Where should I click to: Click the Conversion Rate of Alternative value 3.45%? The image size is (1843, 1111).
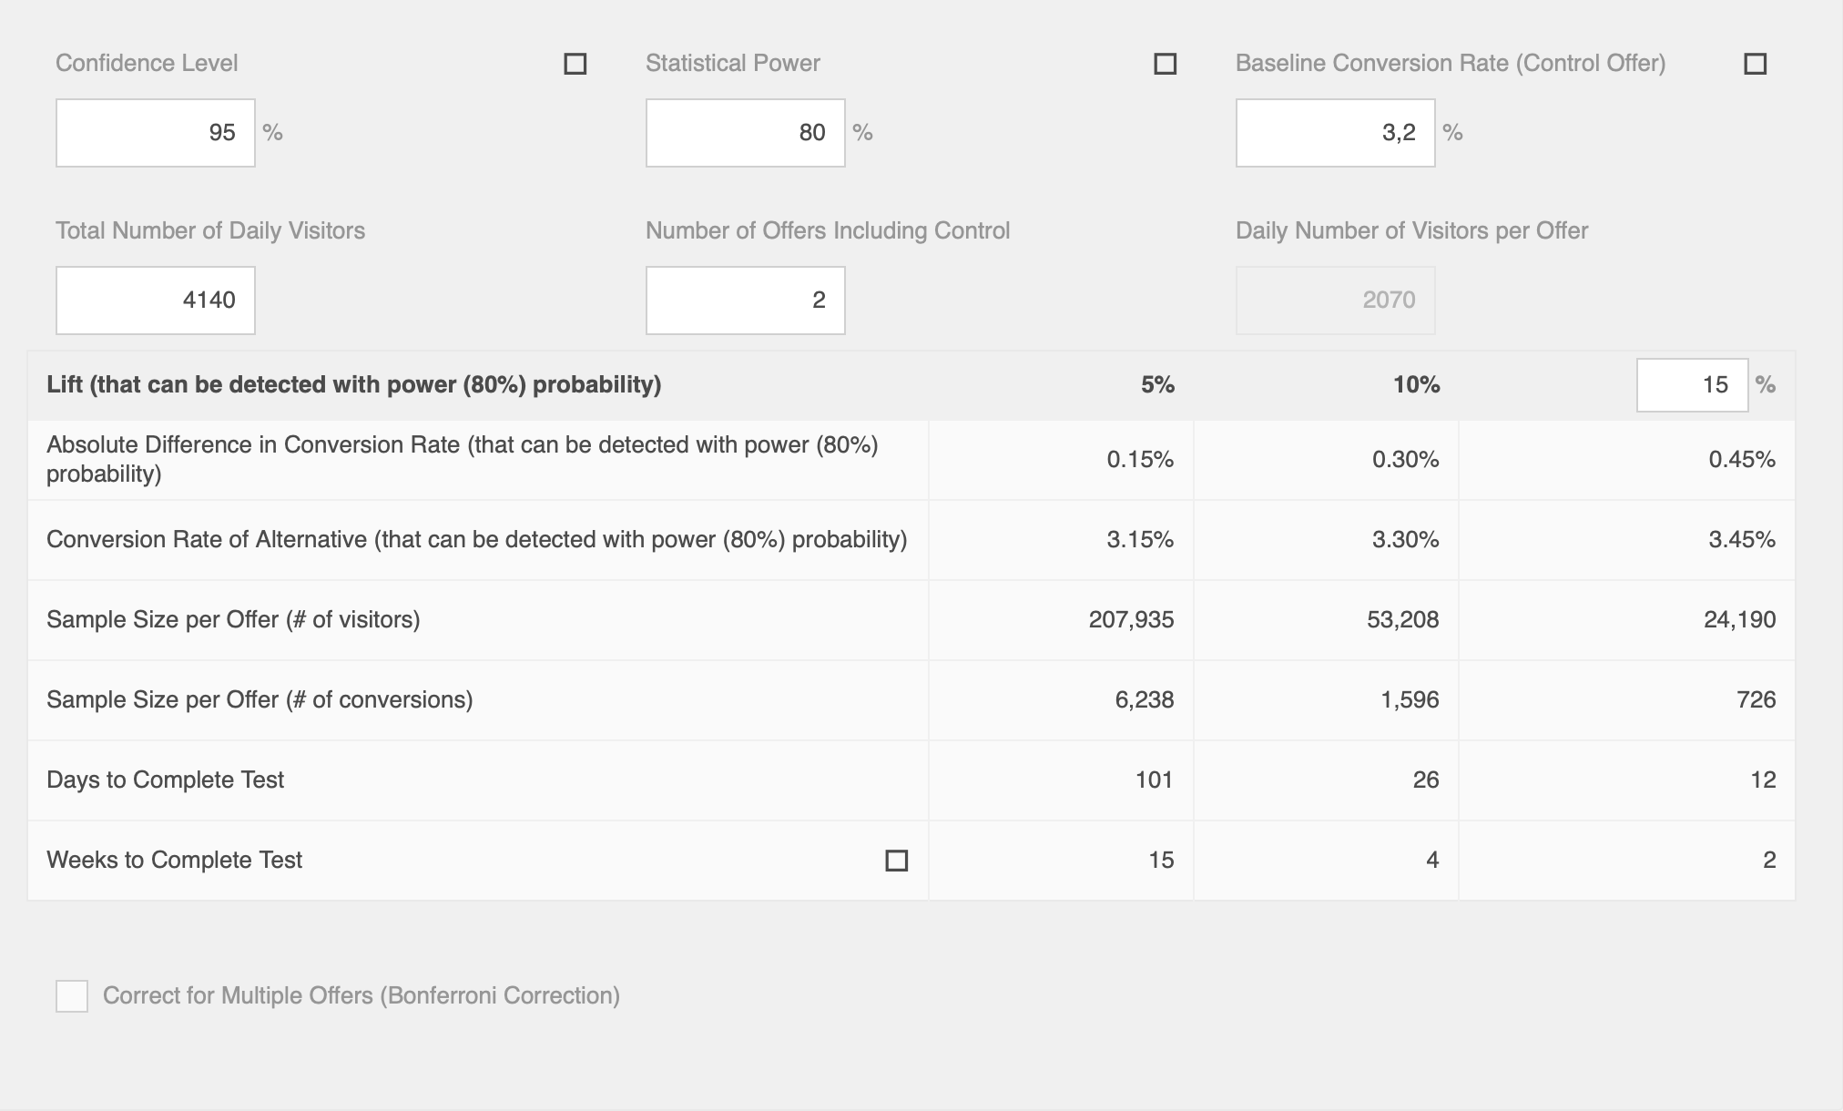[x=1742, y=540]
